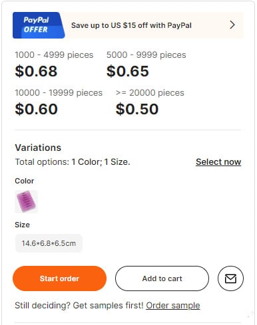Click the $0.68 price
This screenshot has height=325, width=257.
click(36, 71)
